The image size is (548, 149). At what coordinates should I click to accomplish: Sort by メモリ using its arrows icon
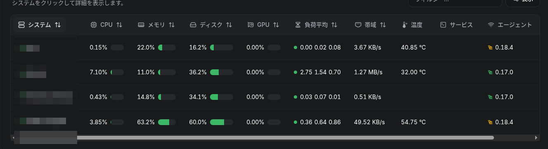[172, 25]
